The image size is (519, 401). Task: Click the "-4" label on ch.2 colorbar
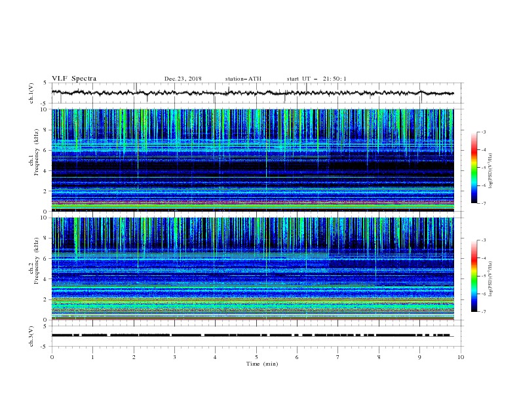[484, 258]
